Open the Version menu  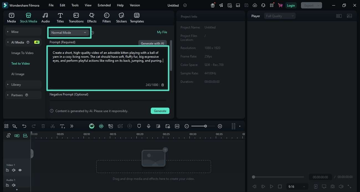click(135, 5)
